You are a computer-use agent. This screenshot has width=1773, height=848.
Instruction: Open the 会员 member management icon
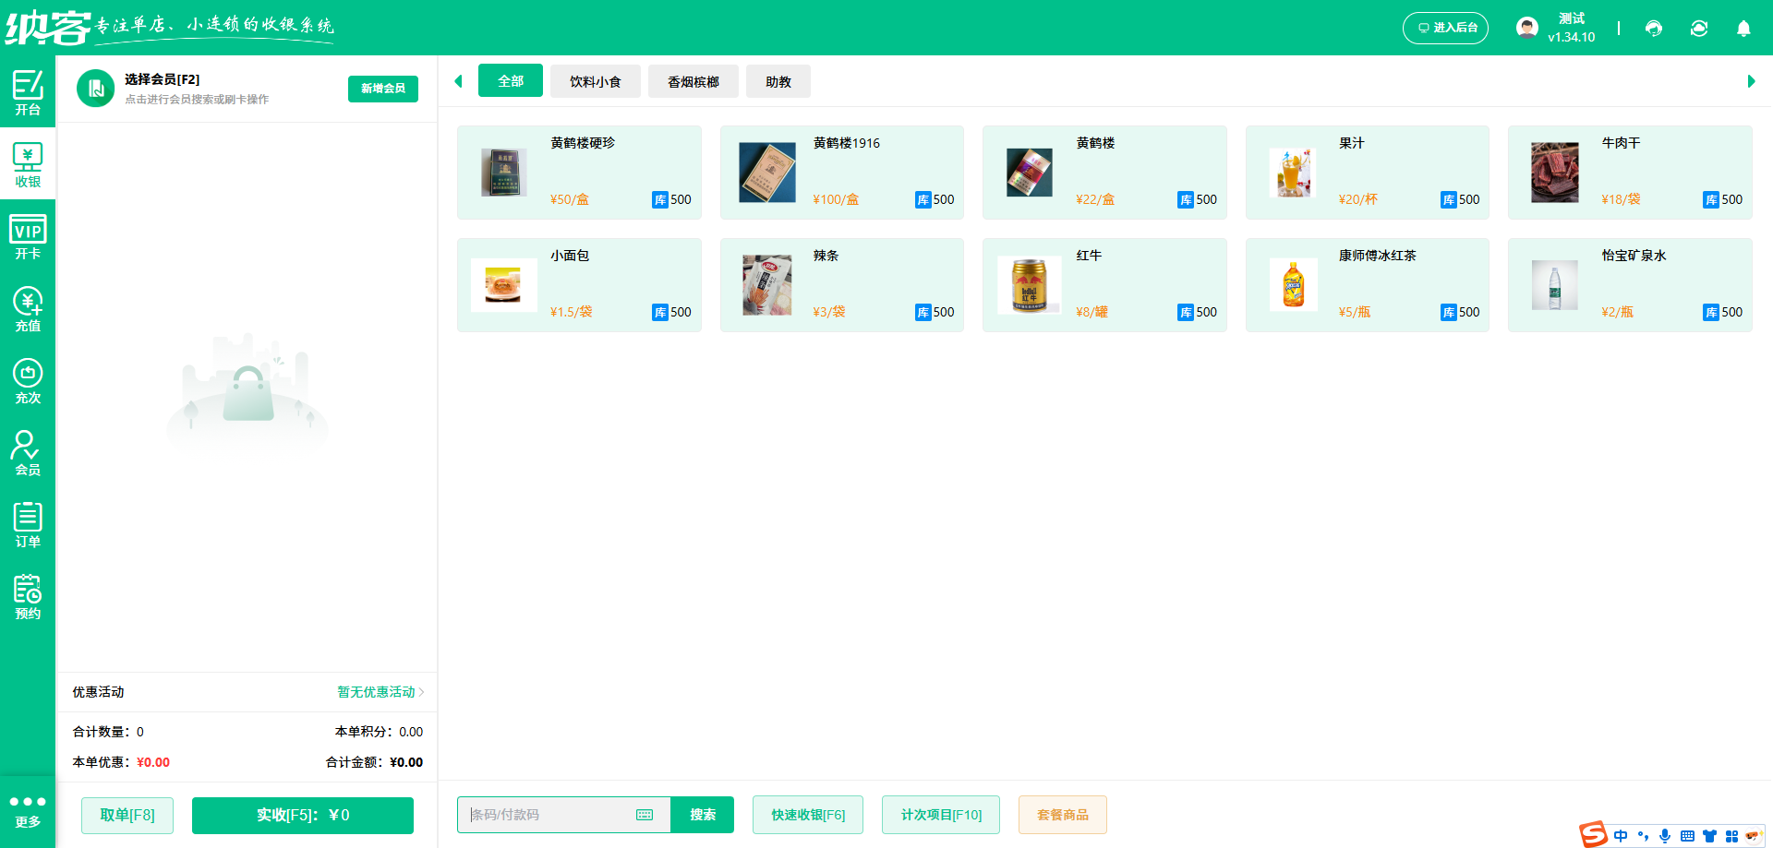28,451
